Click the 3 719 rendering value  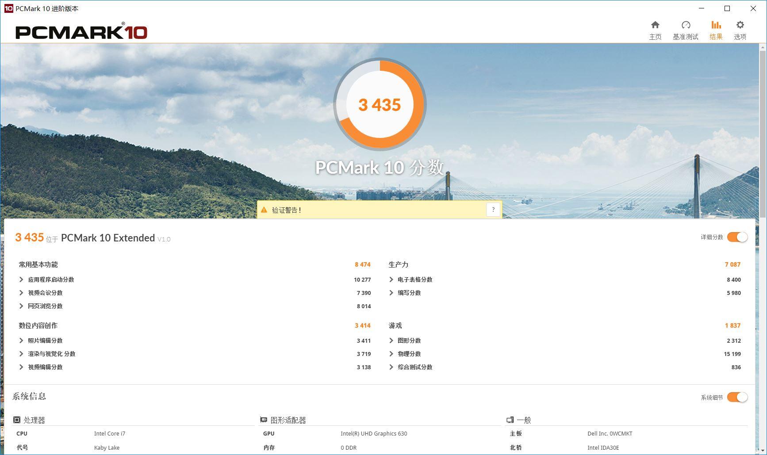[x=364, y=354]
